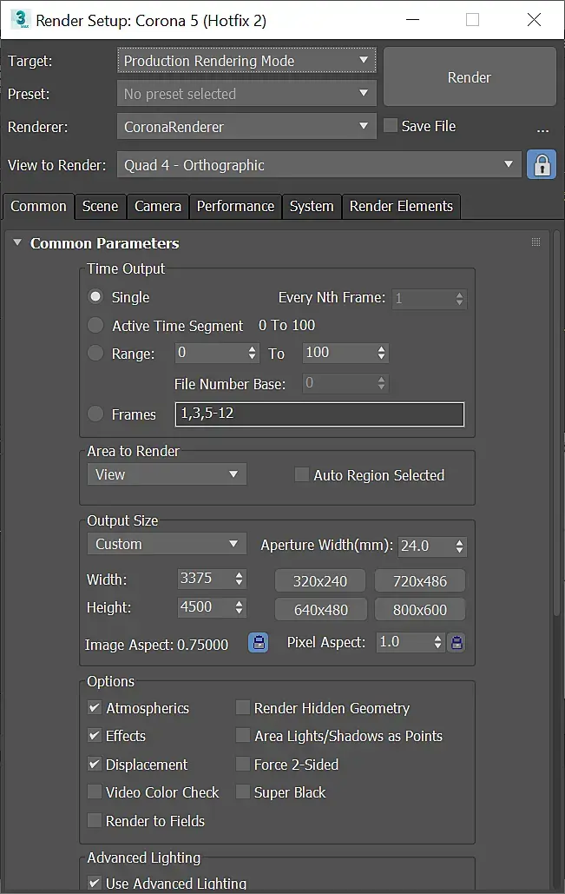Click the Aperture Width spinner arrows
The width and height of the screenshot is (565, 894).
[x=460, y=546]
